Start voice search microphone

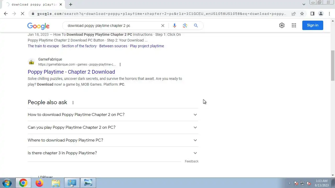tap(175, 26)
